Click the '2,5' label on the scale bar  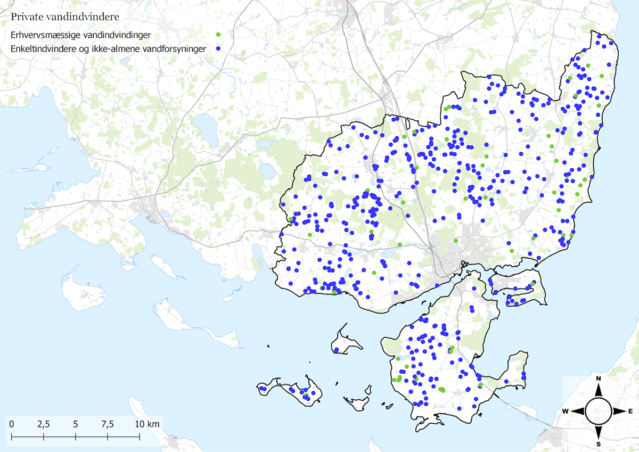pos(43,424)
